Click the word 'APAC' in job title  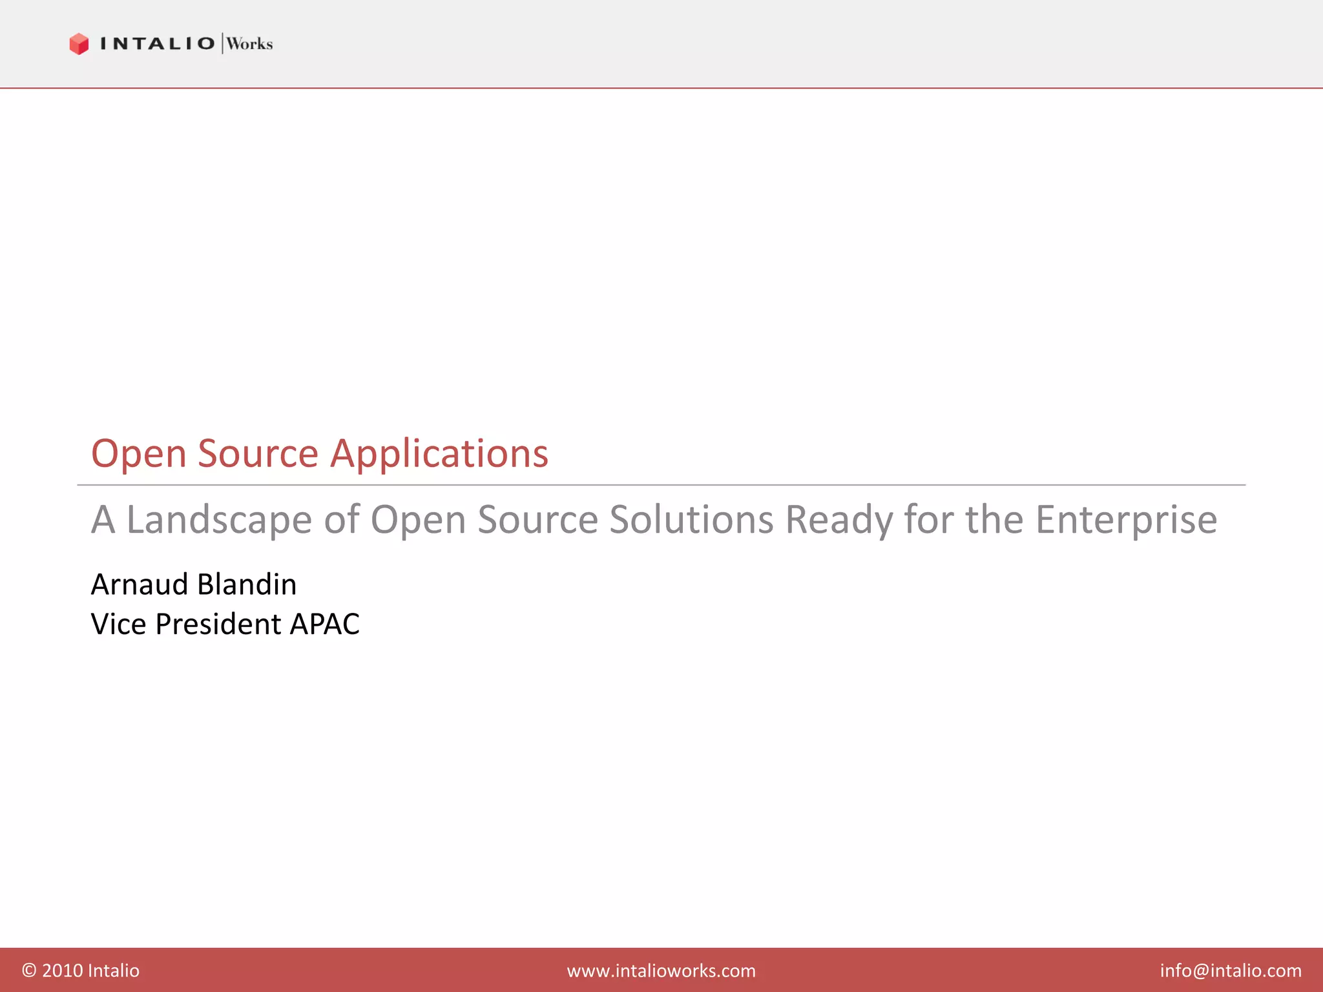coord(324,624)
